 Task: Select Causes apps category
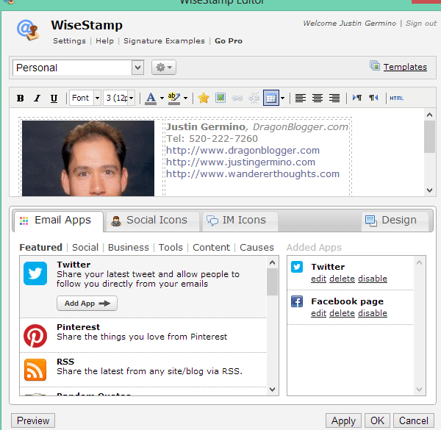[x=257, y=248]
